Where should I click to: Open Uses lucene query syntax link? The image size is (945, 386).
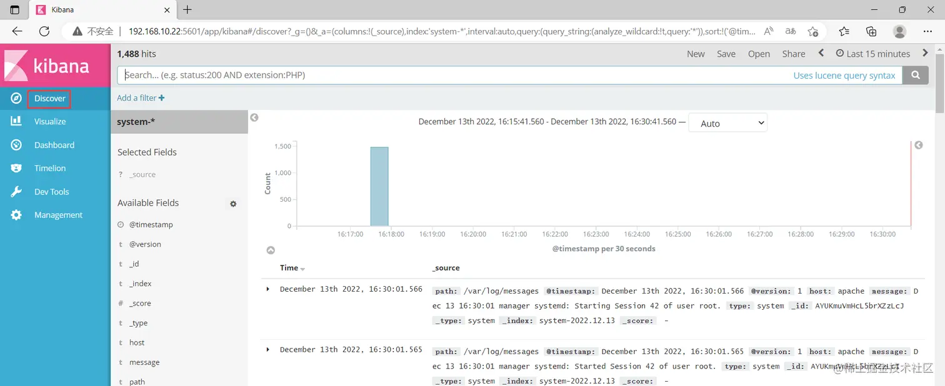(844, 75)
